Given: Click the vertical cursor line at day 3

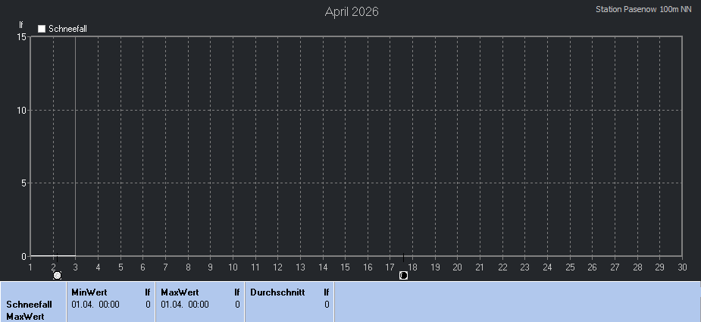Looking at the screenshot, I should click(75, 144).
